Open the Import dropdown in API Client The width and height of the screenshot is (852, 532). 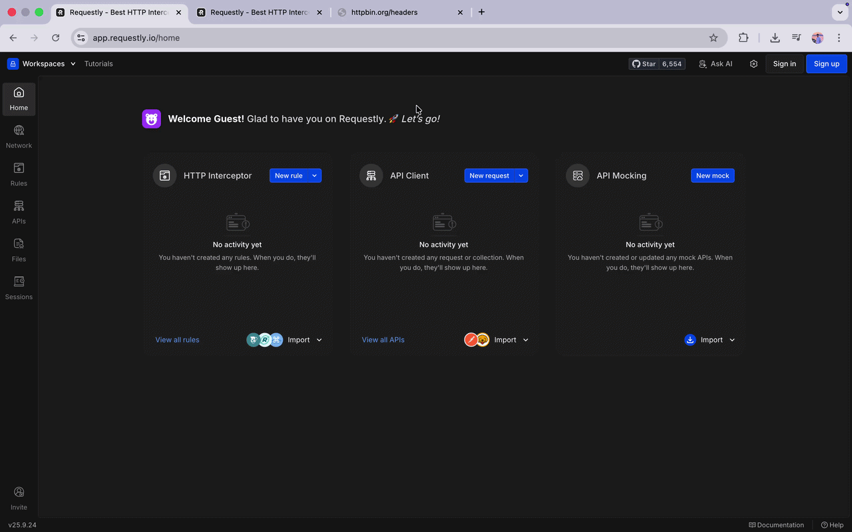(511, 340)
